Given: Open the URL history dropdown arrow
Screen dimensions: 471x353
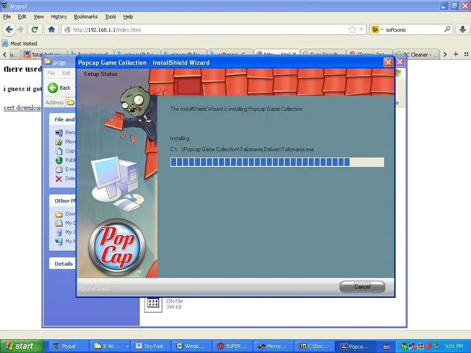Looking at the screenshot, I should click(362, 29).
